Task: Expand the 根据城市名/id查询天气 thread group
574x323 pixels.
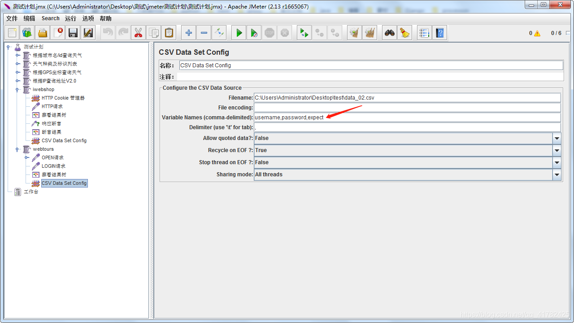Action: click(17, 55)
